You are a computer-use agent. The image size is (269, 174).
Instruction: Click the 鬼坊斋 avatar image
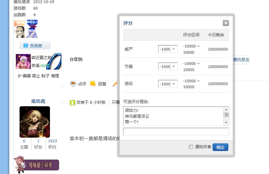35,122
